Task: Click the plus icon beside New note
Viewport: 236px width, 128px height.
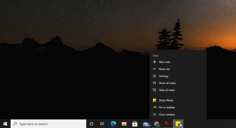Action: pos(154,62)
